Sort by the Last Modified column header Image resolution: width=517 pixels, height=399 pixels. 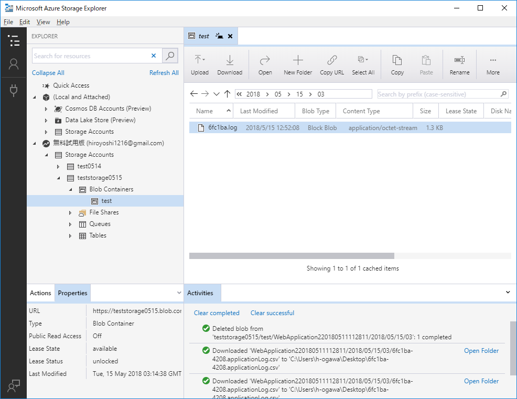click(x=264, y=111)
